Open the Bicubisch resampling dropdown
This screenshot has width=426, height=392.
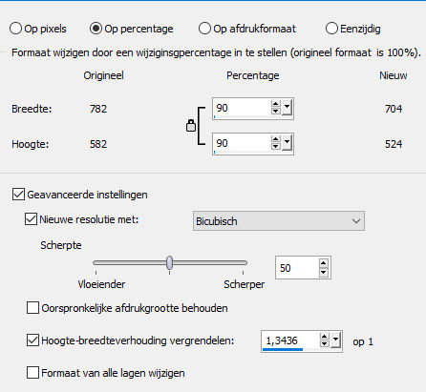click(x=279, y=221)
